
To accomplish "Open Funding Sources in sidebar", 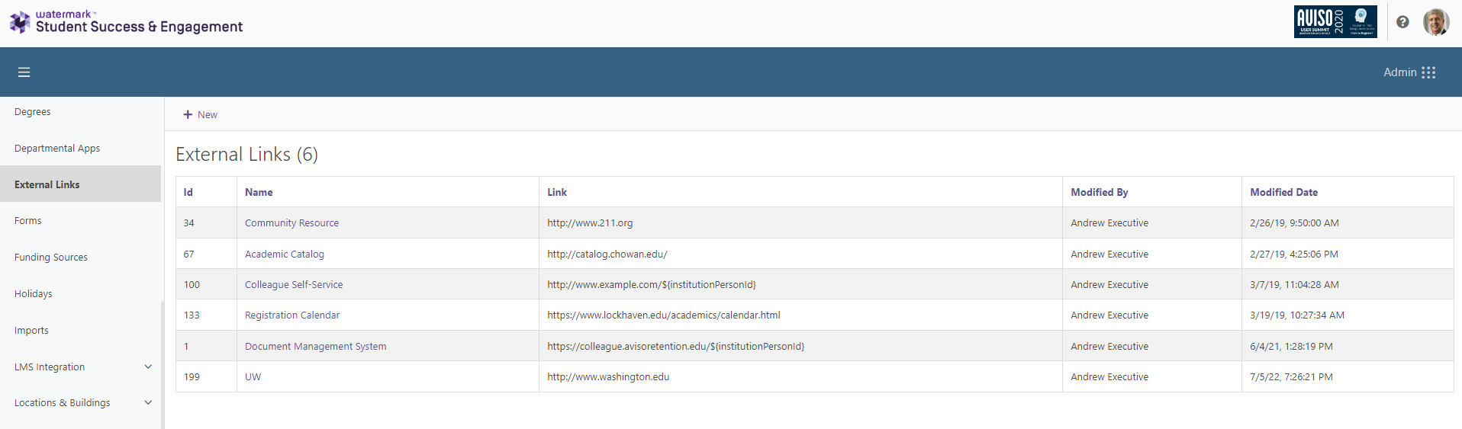I will [x=51, y=258].
